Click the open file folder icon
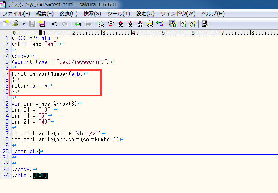The height and width of the screenshot is (193, 278). tap(15, 24)
